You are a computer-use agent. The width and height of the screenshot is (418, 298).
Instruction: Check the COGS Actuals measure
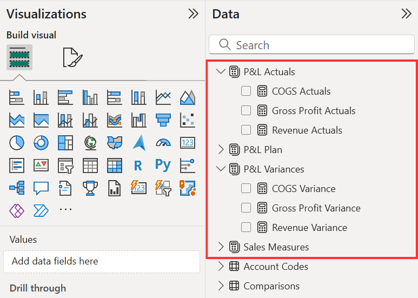click(246, 91)
